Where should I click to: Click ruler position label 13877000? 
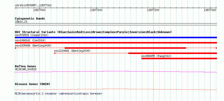click(39, 10)
